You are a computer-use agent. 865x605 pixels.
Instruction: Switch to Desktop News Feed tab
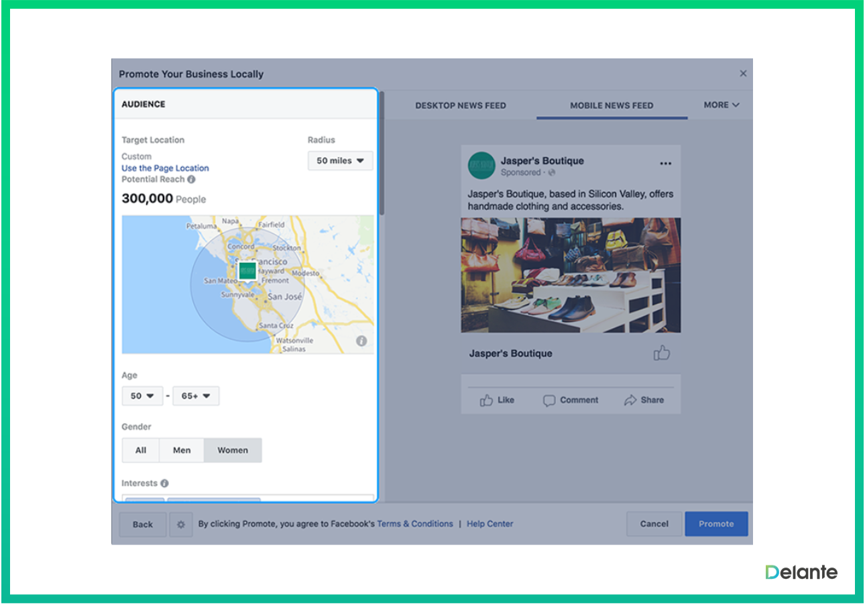point(461,105)
